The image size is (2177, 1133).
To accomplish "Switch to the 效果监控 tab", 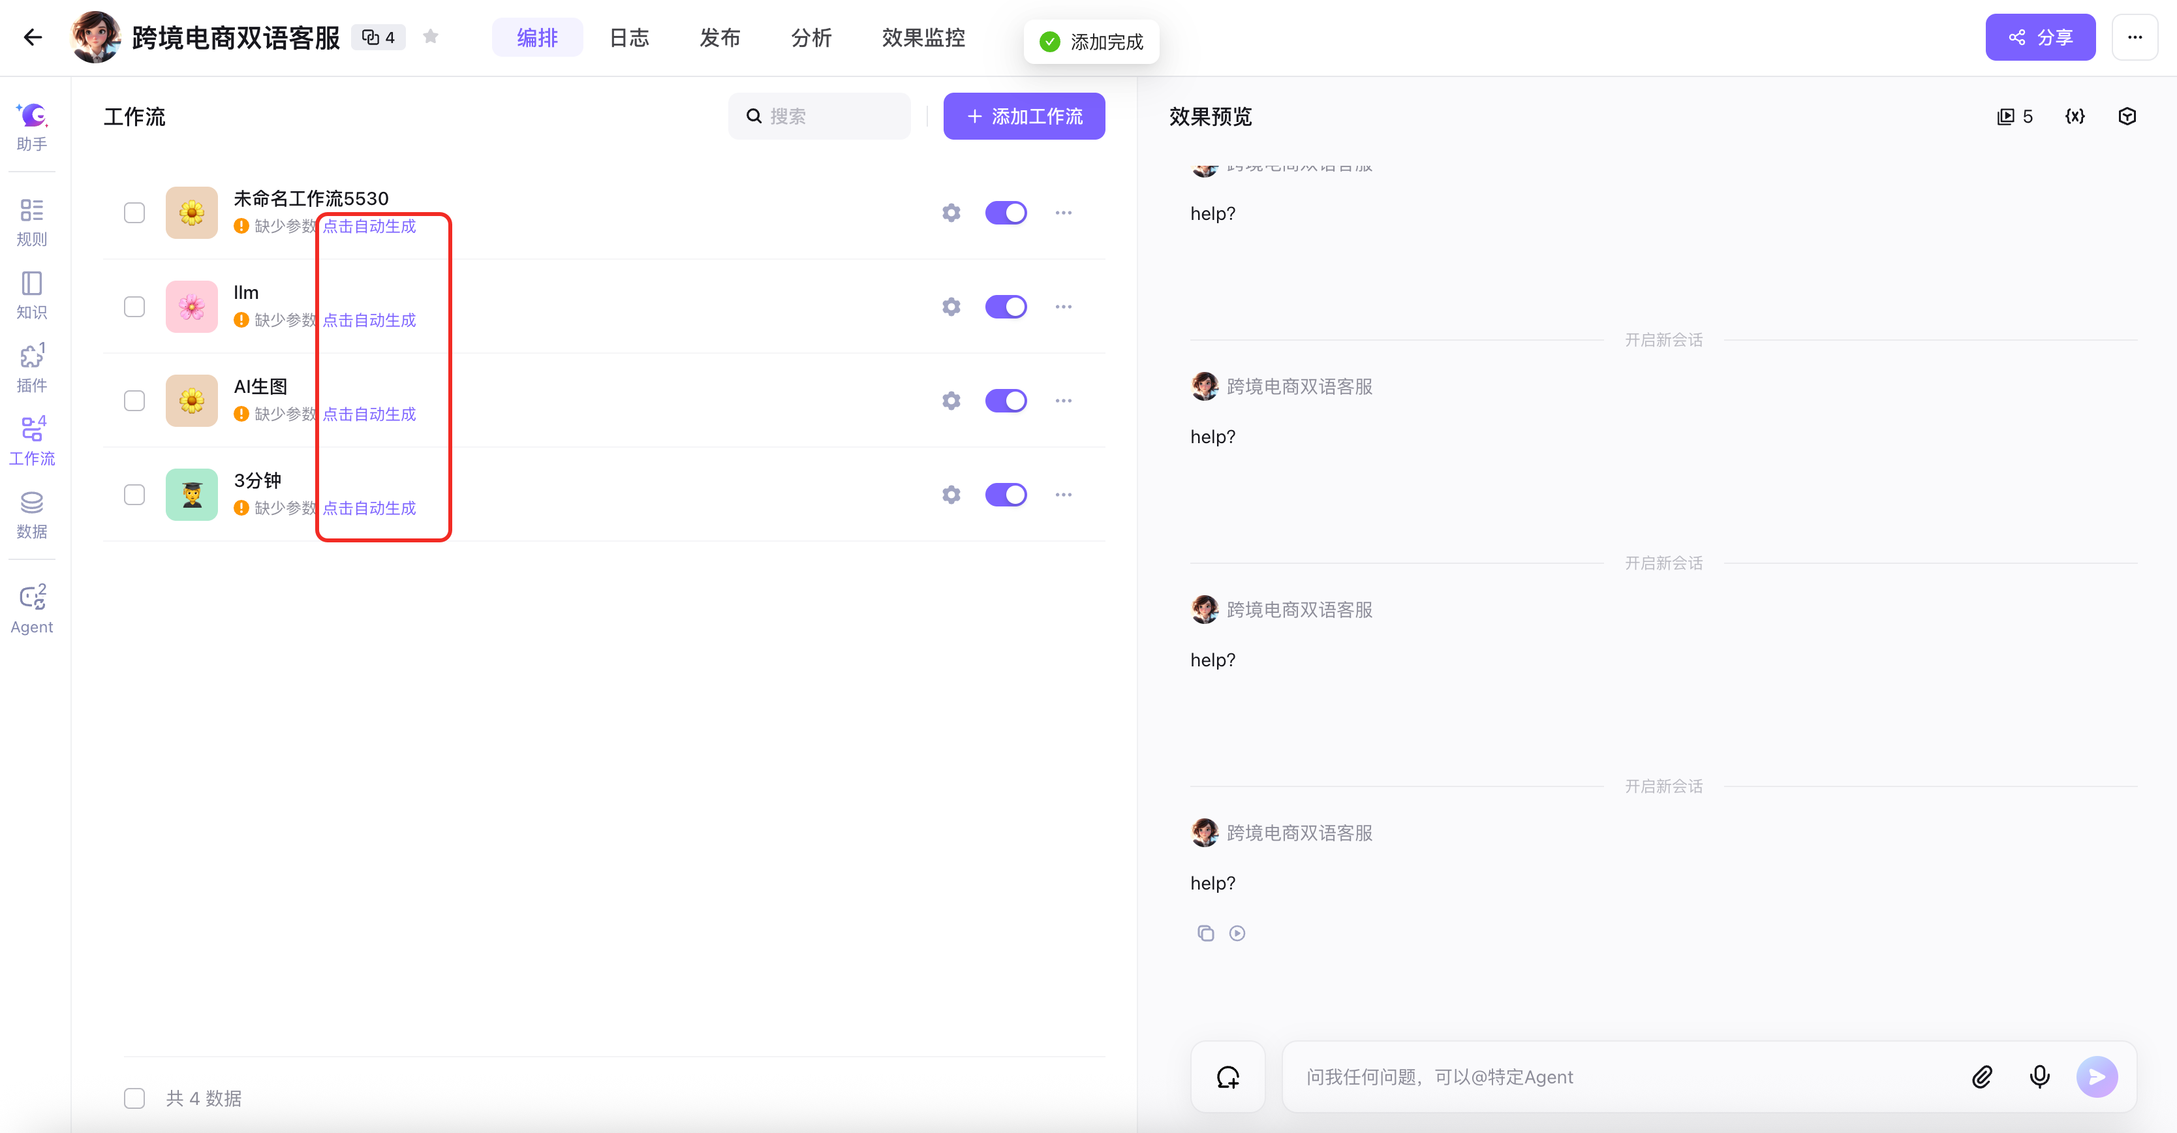I will tap(923, 37).
